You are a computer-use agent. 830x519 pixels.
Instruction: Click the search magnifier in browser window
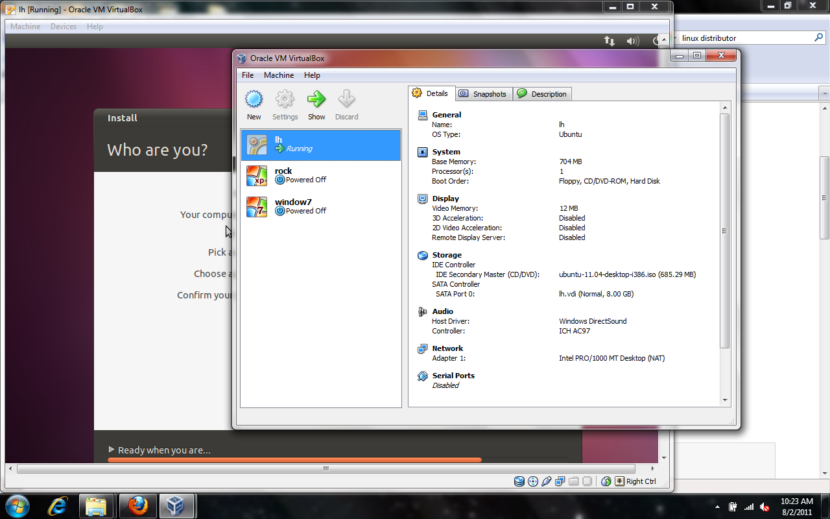point(818,38)
